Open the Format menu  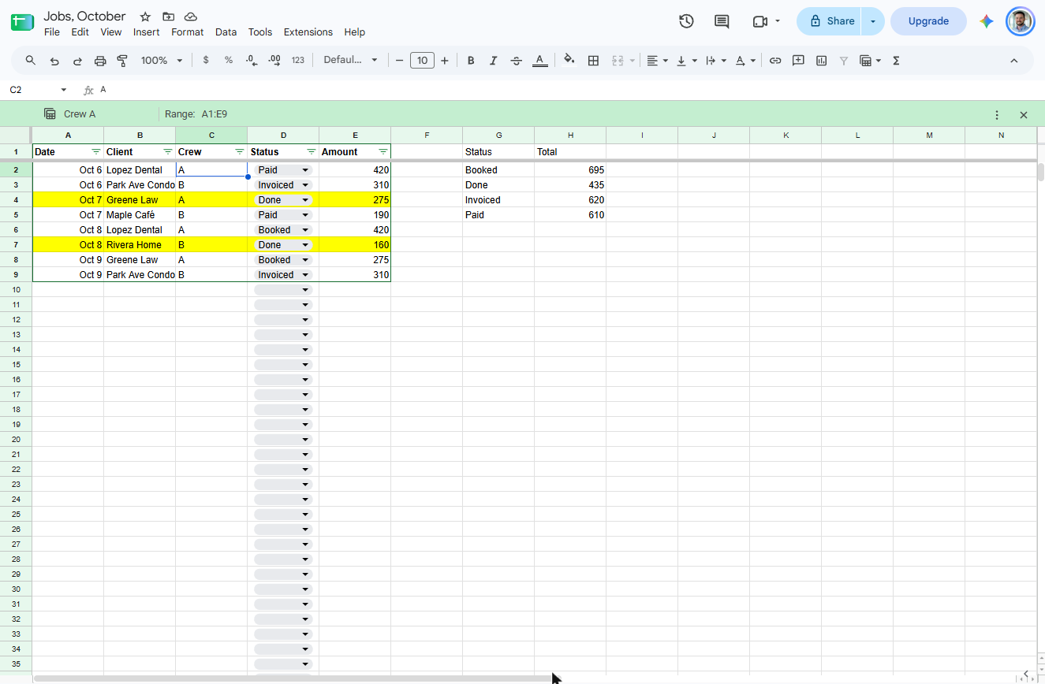click(x=188, y=32)
